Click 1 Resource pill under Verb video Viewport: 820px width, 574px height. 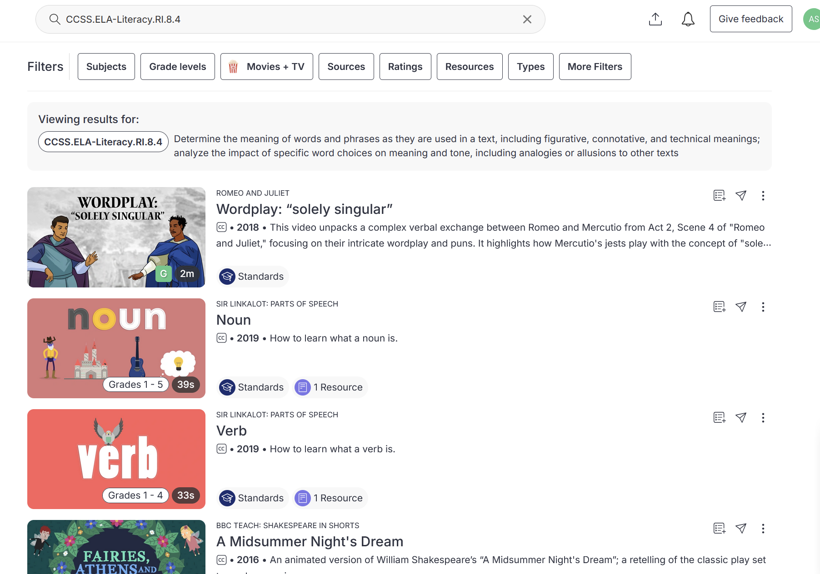click(x=330, y=498)
